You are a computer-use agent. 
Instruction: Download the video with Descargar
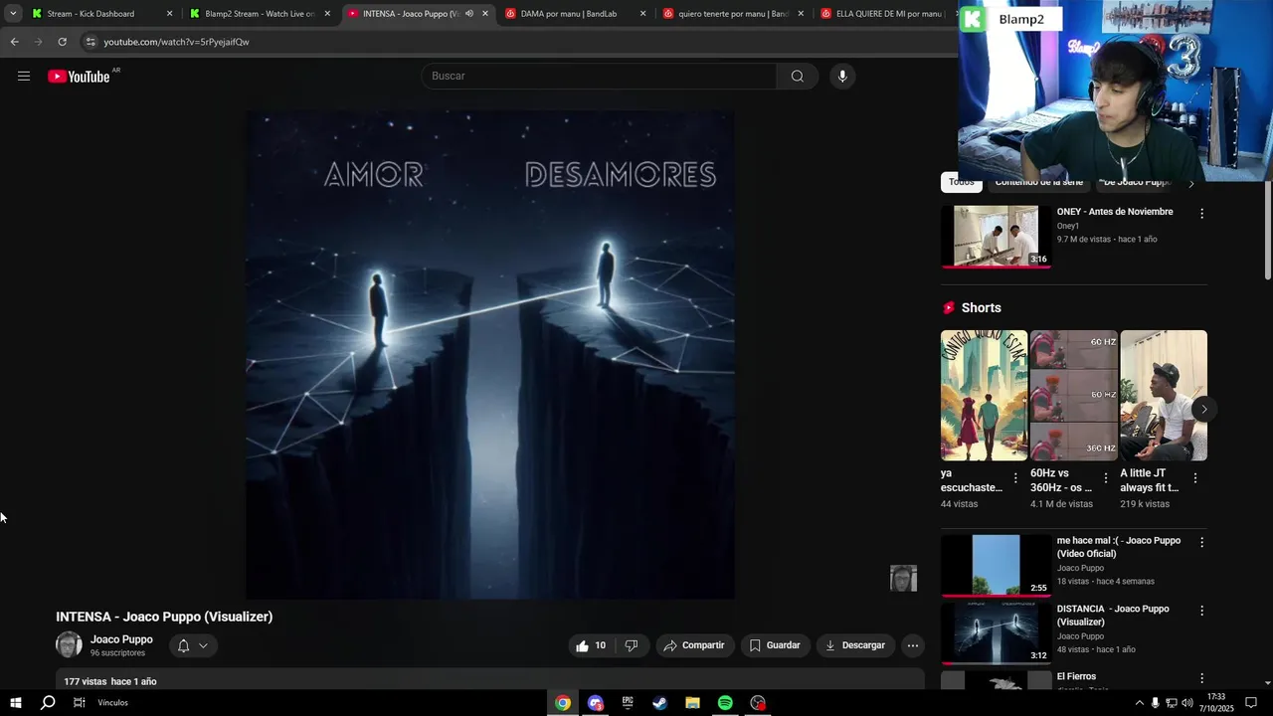coord(854,645)
